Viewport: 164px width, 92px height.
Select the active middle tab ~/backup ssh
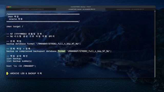(x=81, y=9)
